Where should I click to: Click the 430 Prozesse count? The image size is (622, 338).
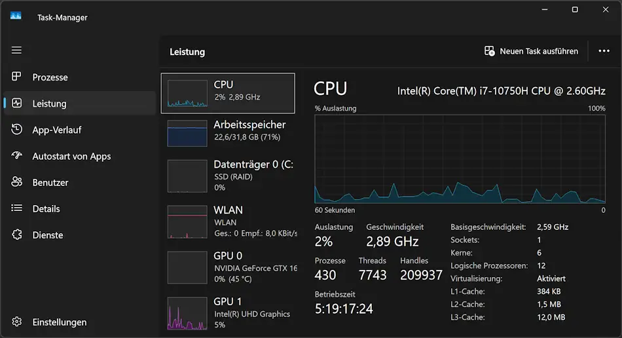[x=325, y=275]
